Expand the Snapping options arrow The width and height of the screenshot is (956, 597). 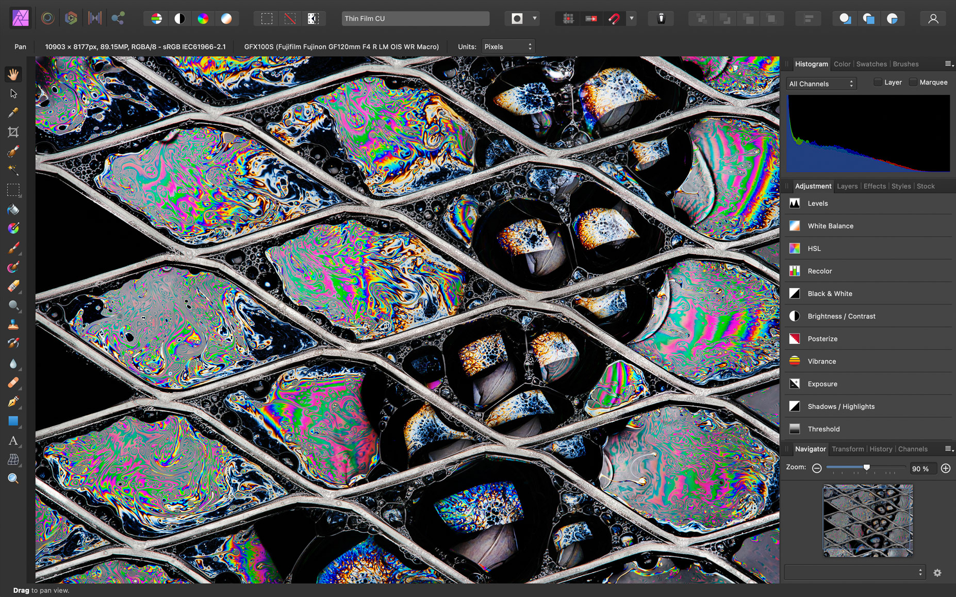632,19
